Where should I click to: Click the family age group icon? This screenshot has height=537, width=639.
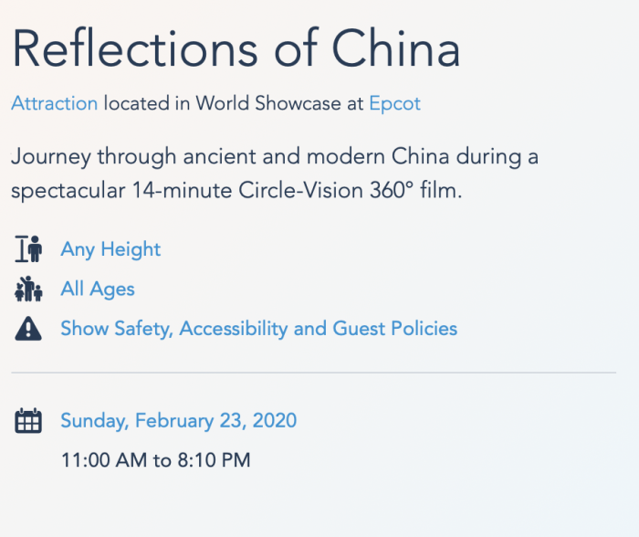29,290
